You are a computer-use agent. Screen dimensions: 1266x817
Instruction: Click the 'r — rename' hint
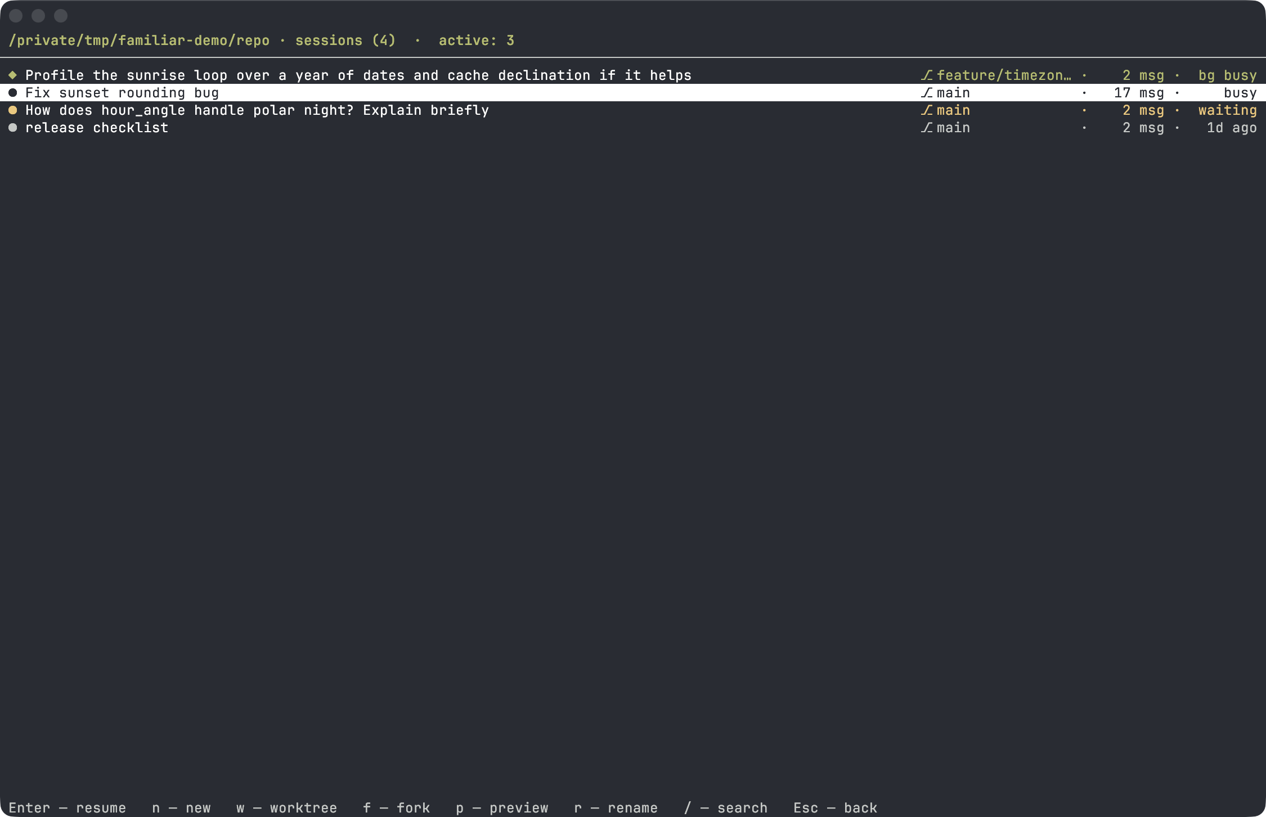[616, 808]
